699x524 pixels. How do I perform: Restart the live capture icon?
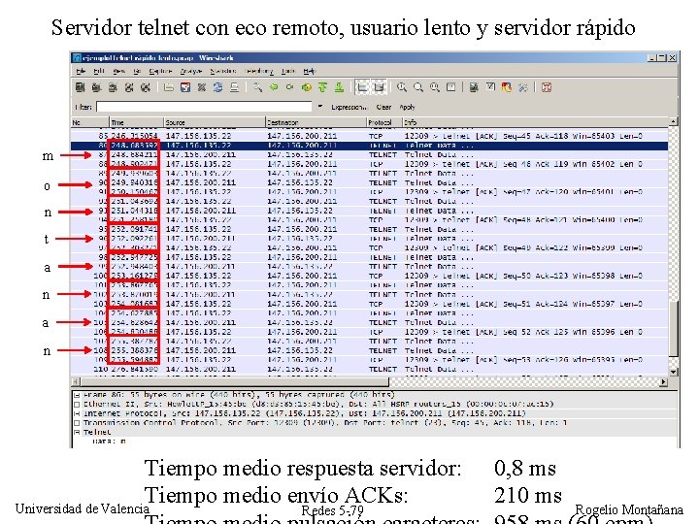point(146,87)
